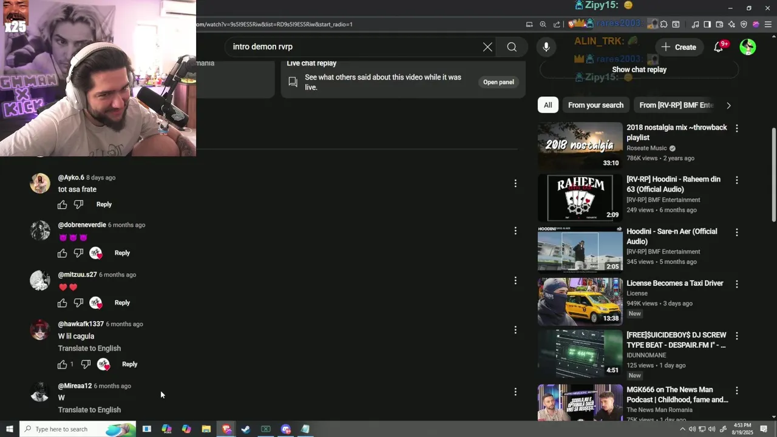Click Show chat replay
This screenshot has height=437, width=777.
[639, 69]
